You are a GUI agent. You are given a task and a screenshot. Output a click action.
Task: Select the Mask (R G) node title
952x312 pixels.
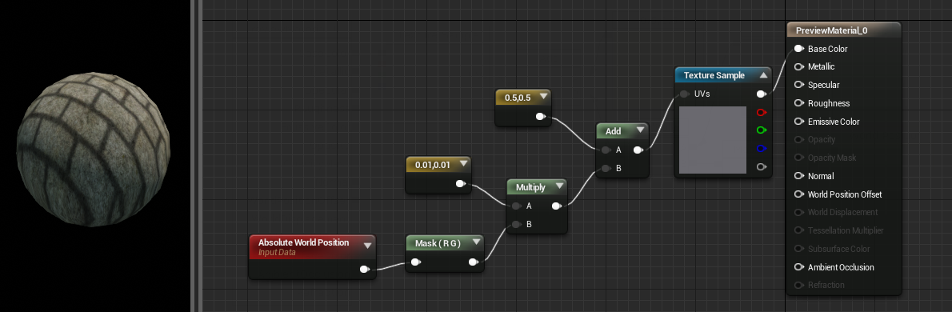click(x=438, y=243)
